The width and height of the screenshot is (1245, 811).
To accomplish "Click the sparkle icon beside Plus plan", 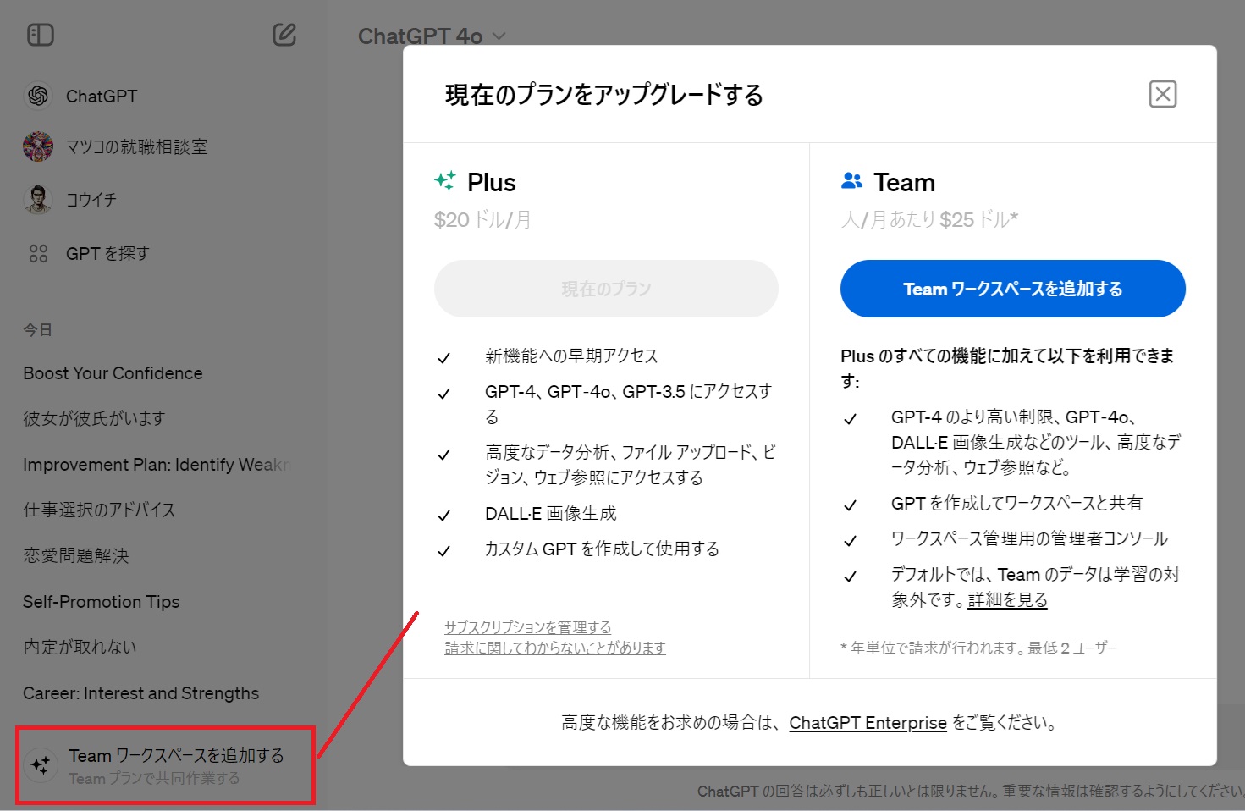I will click(447, 180).
